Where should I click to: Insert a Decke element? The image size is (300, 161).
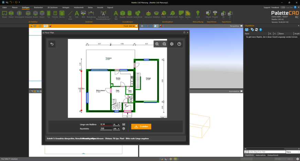tap(42, 14)
